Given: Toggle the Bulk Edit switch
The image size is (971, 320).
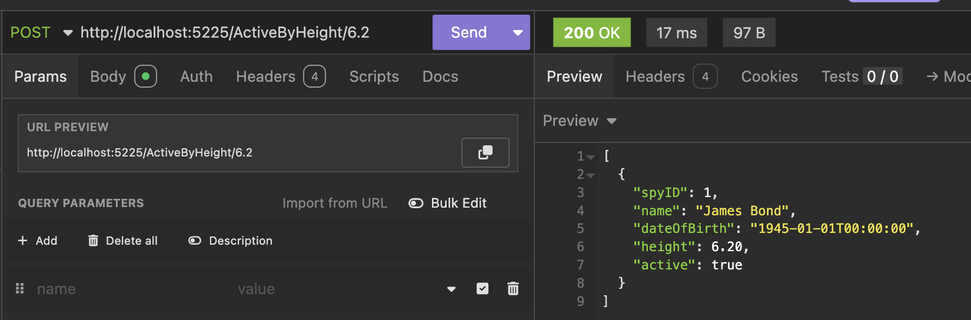Looking at the screenshot, I should pos(416,204).
